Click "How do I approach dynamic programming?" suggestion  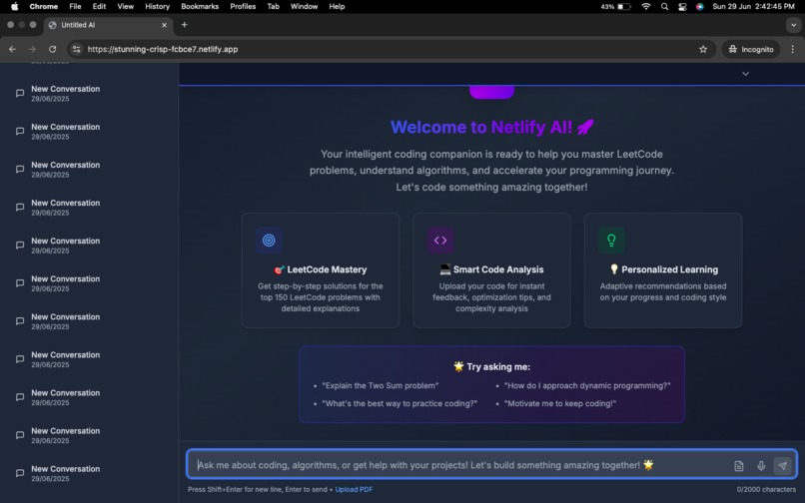click(x=587, y=385)
